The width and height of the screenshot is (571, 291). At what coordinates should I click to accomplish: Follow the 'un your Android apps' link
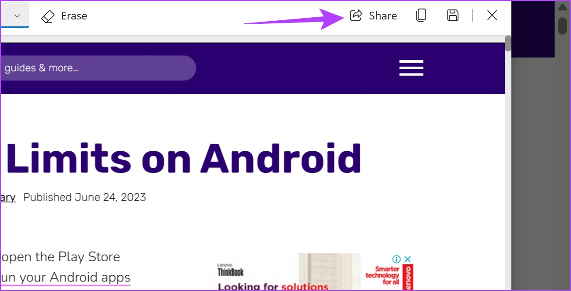point(65,277)
